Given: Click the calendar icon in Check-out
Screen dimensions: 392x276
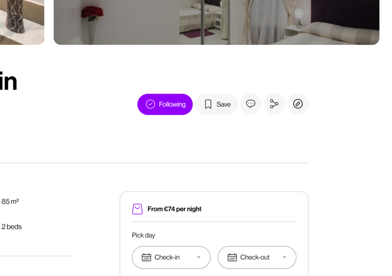Looking at the screenshot, I should pyautogui.click(x=232, y=257).
